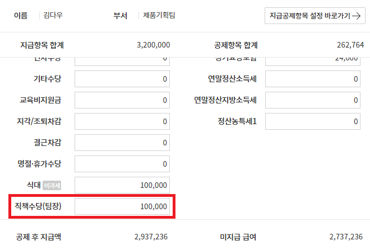
Task: Focus the 기타수당 amount field
Action: pos(122,79)
